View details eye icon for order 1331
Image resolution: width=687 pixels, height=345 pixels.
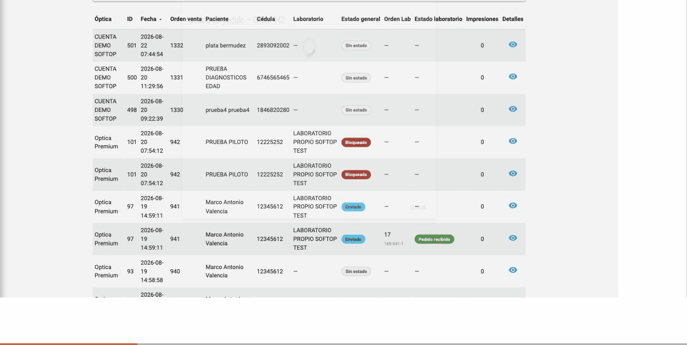513,77
